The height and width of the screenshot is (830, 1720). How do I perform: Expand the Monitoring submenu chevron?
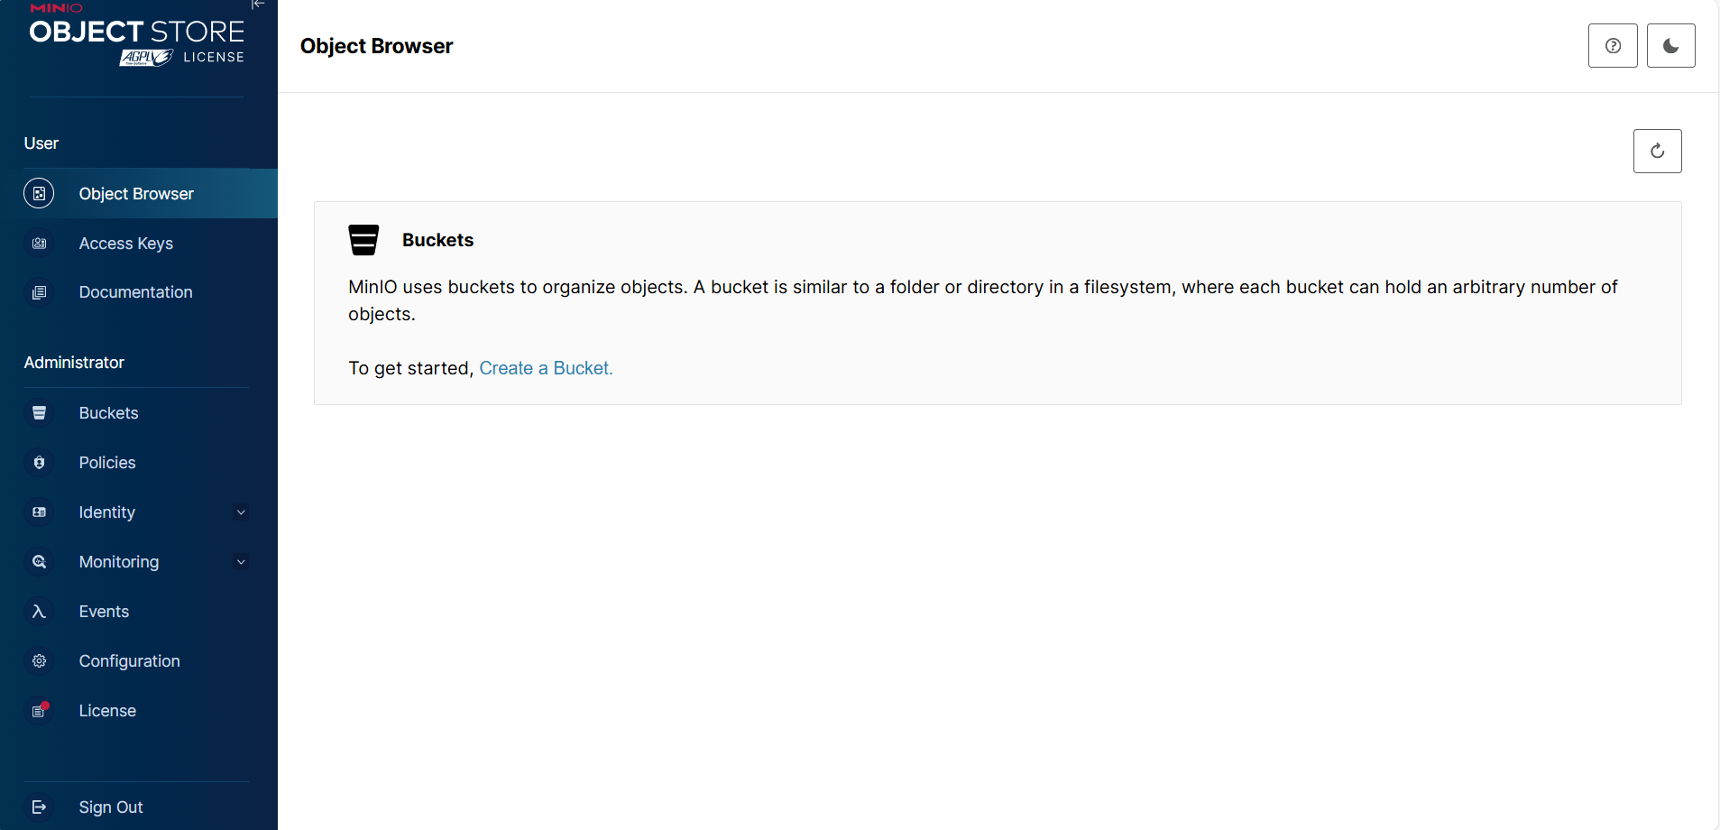241,562
